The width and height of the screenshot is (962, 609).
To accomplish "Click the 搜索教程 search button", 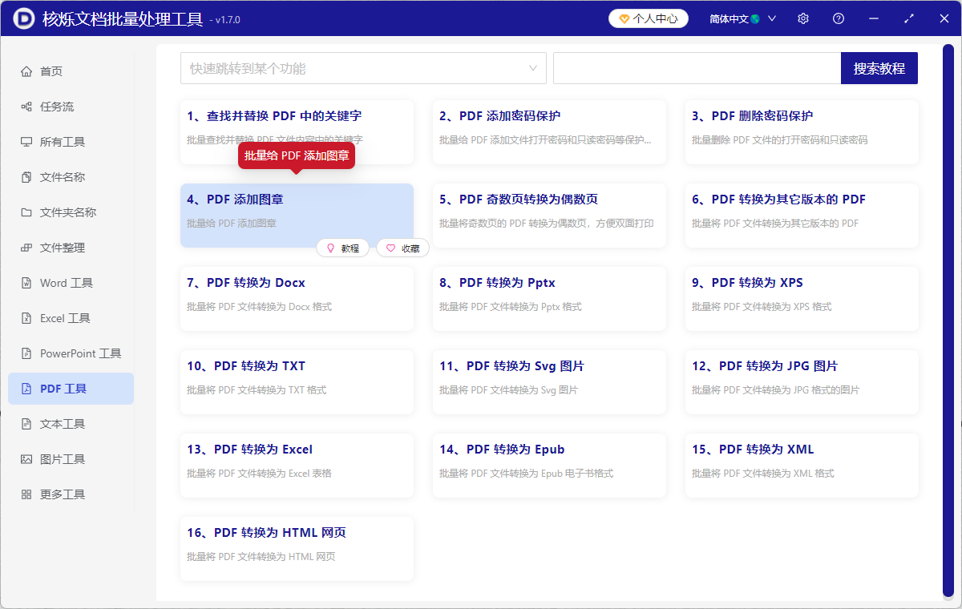I will (x=879, y=68).
